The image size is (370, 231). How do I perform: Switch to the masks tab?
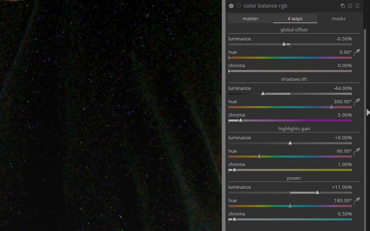pyautogui.click(x=338, y=18)
